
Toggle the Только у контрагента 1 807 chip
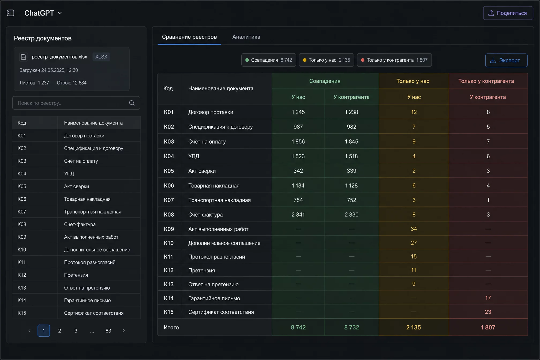point(394,60)
